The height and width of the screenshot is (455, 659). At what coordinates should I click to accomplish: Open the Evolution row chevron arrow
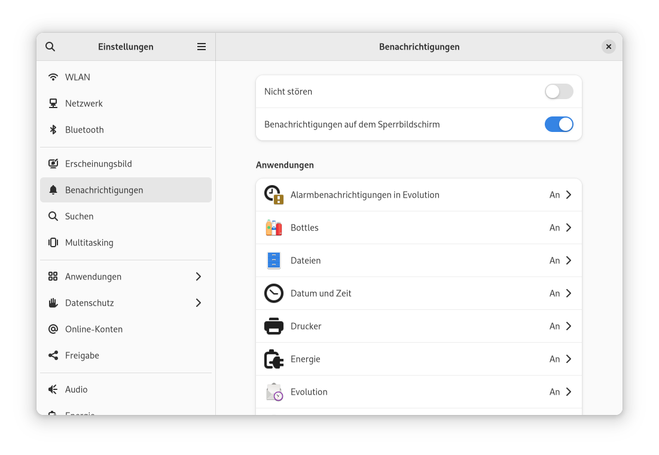pos(569,392)
